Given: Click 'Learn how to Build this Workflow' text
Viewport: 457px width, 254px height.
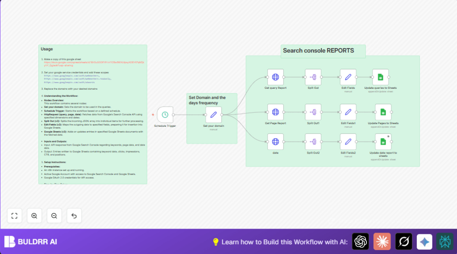Looking at the screenshot, I should (284, 242).
